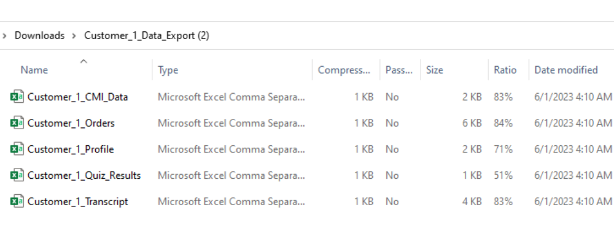The width and height of the screenshot is (614, 245).
Task: Sort by the Date modified column header
Action: pyautogui.click(x=566, y=70)
